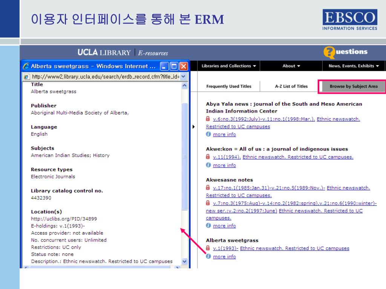Open the E-resources header link
The image size is (386, 289).
(x=153, y=53)
